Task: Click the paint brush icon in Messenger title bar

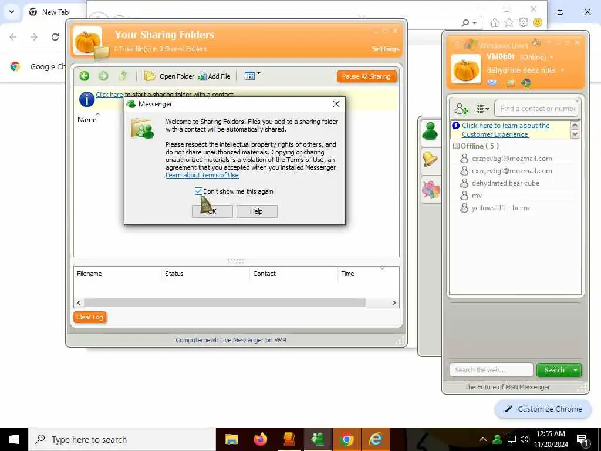Action: (536, 42)
